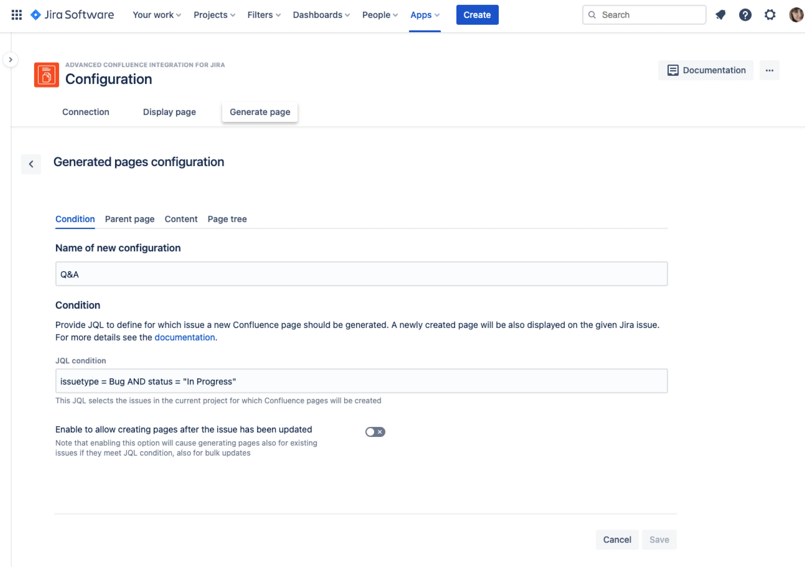Click the Save button

point(659,540)
